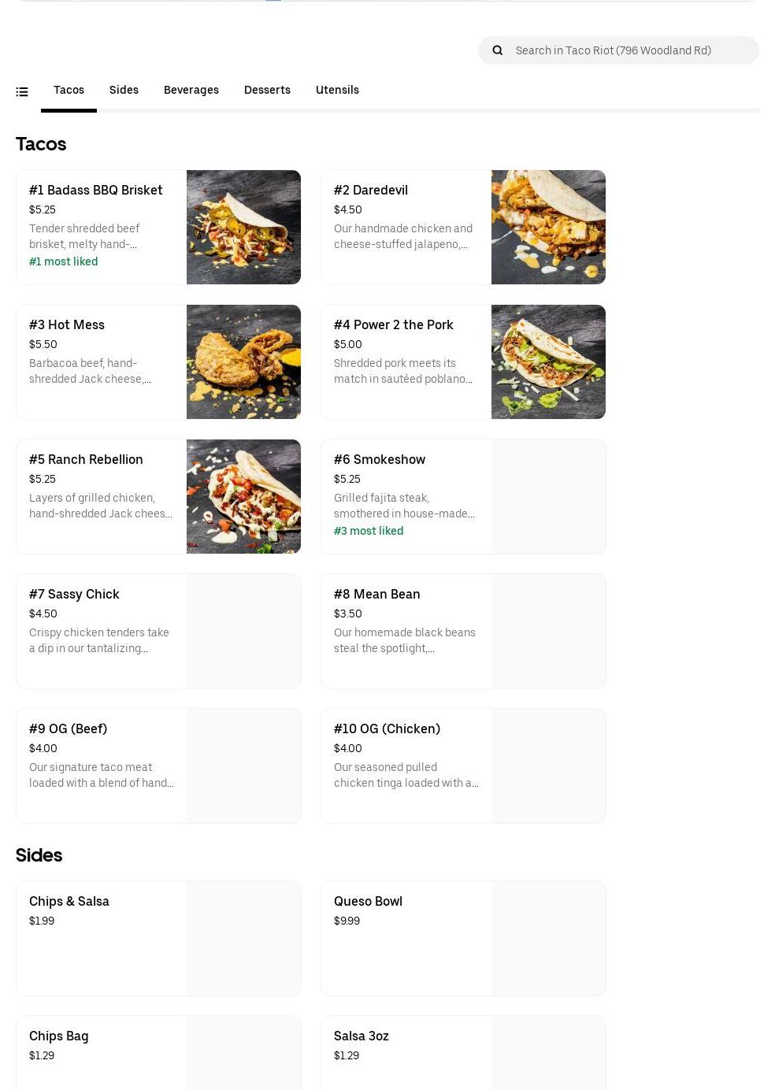Image resolution: width=775 pixels, height=1090 pixels.
Task: Select the #8 Mean Bean taco
Action: 463,631
